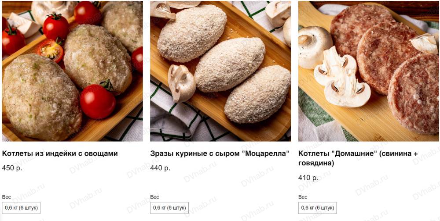
Task: Open the Котлеты "Домашние" product photo
Action: point(368,71)
